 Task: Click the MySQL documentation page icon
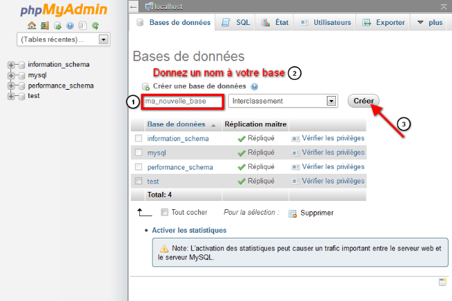click(83, 26)
